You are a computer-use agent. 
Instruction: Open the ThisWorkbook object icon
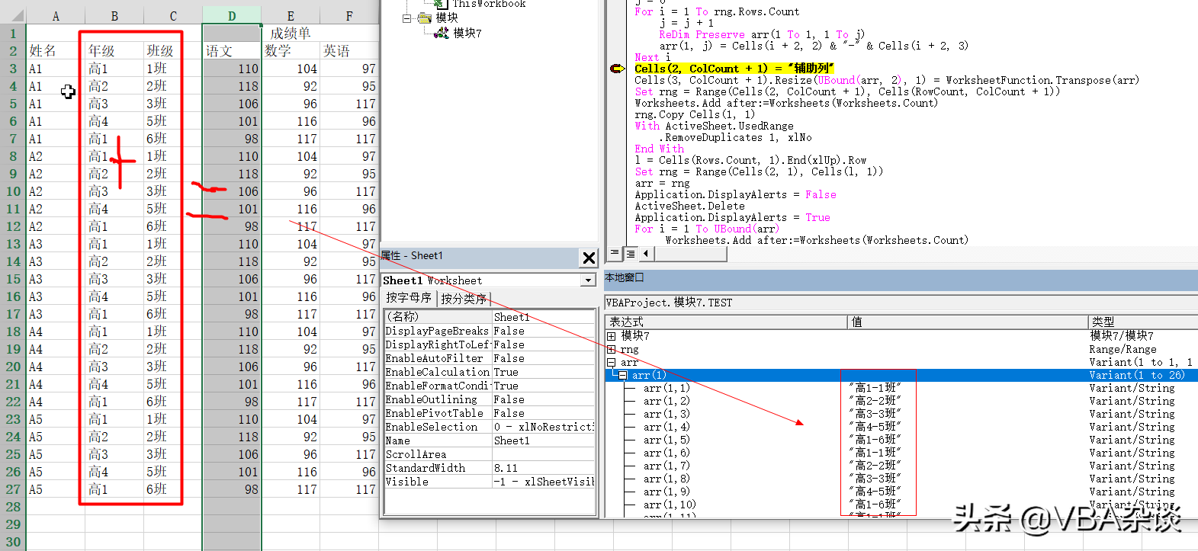click(441, 4)
